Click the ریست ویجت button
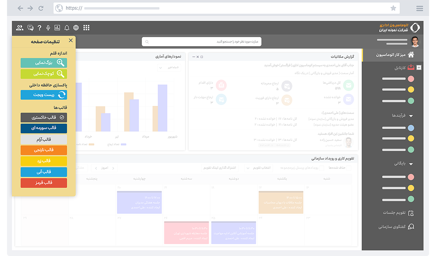The width and height of the screenshot is (435, 256). coord(44,95)
